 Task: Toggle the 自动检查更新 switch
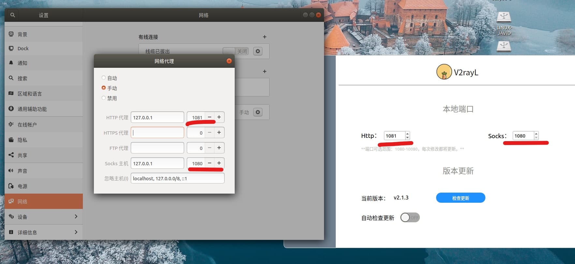pyautogui.click(x=410, y=217)
